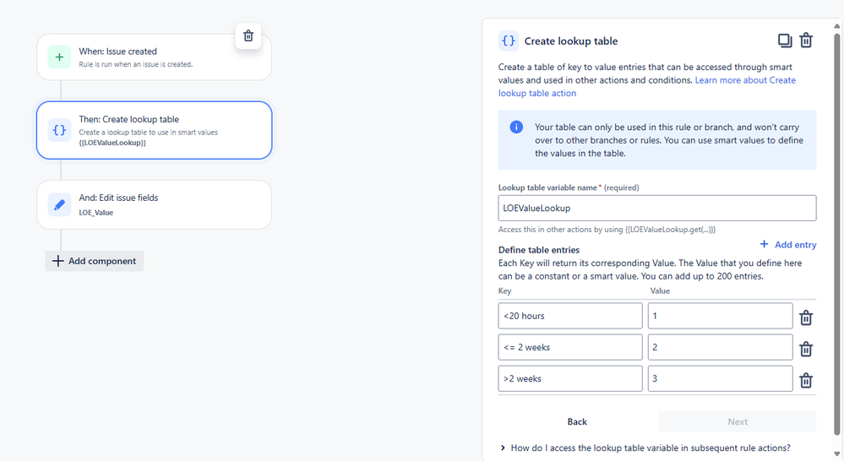
Task: Click the Add component button
Action: (x=94, y=261)
